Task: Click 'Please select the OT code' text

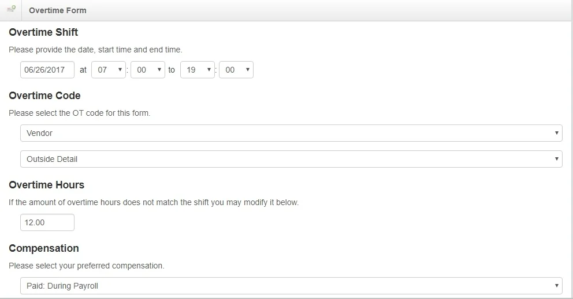Action: [80, 113]
